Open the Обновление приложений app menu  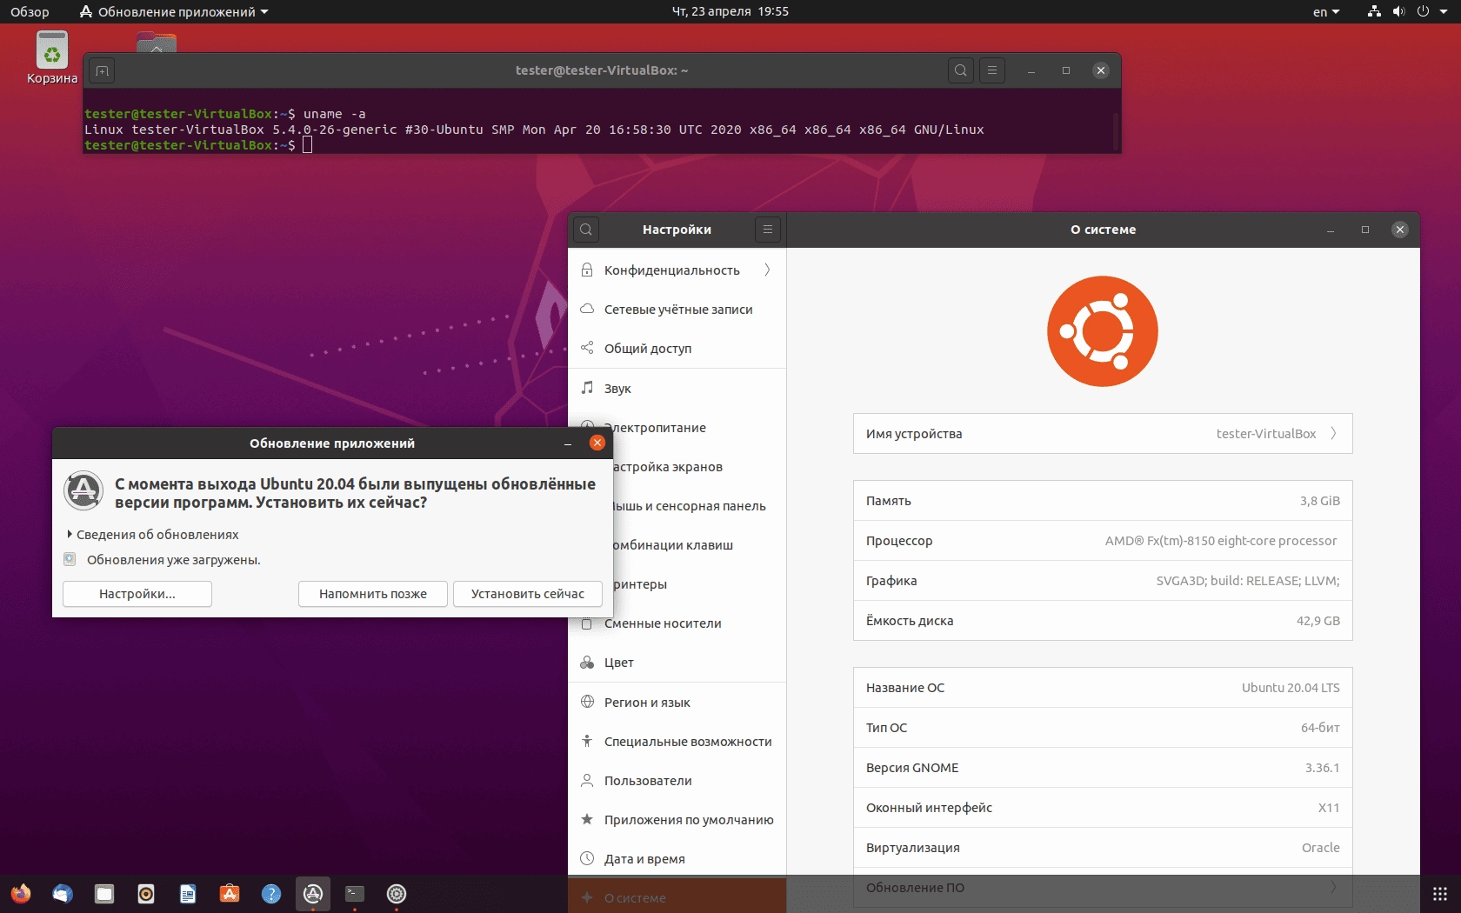(x=174, y=11)
